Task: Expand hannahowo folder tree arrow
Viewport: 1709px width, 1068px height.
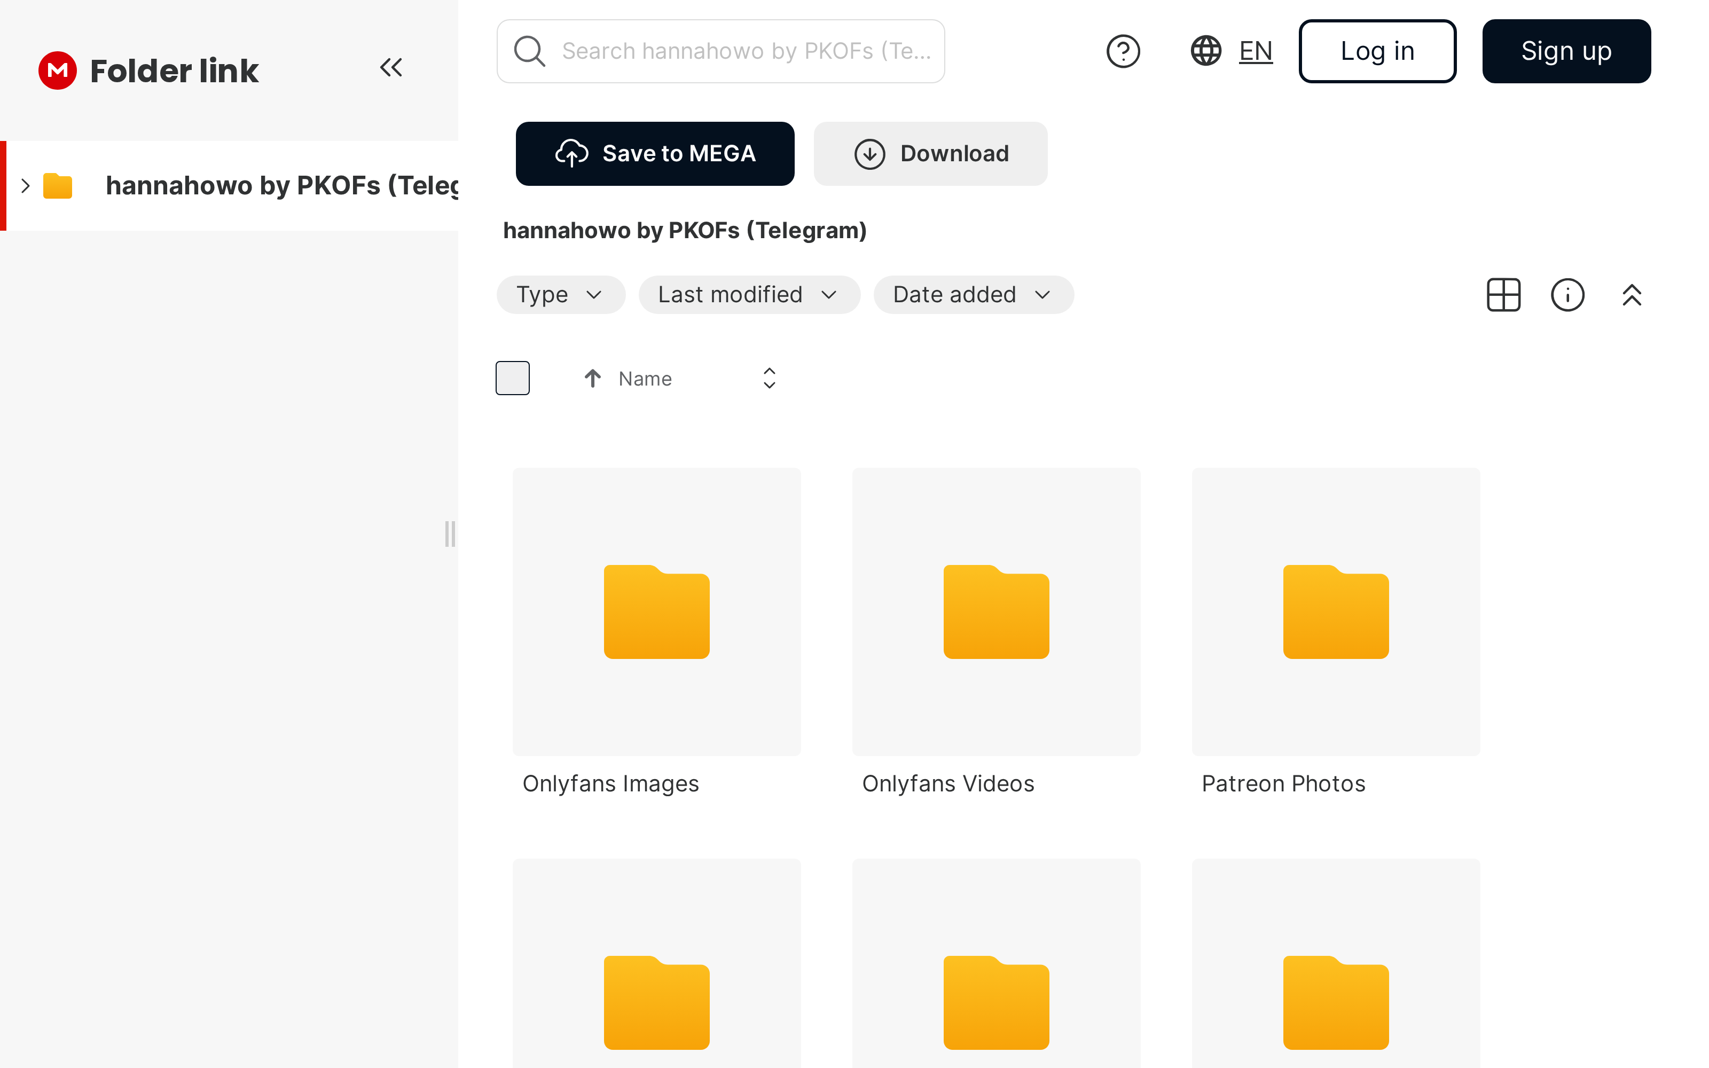Action: click(26, 186)
